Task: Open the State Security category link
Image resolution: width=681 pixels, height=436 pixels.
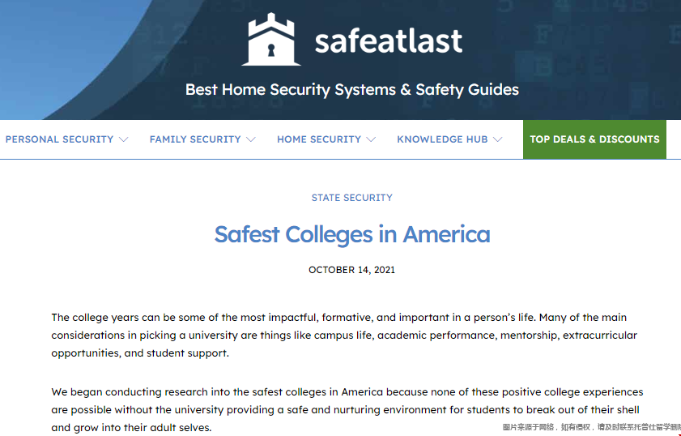Action: click(351, 198)
